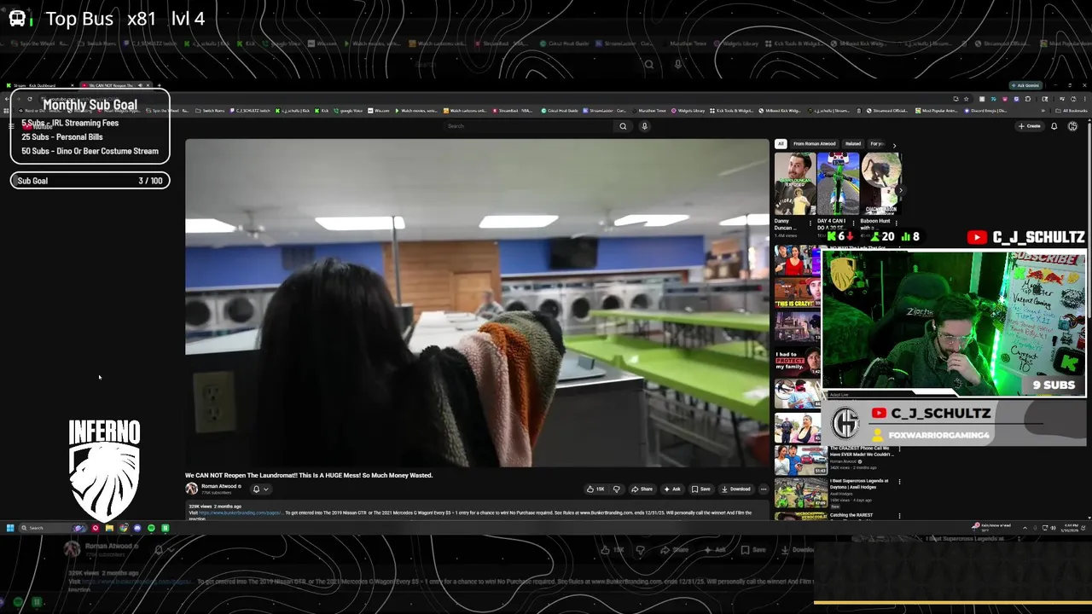Open the I Beat Supercross Legends video
This screenshot has width=1092, height=614.
point(861,484)
